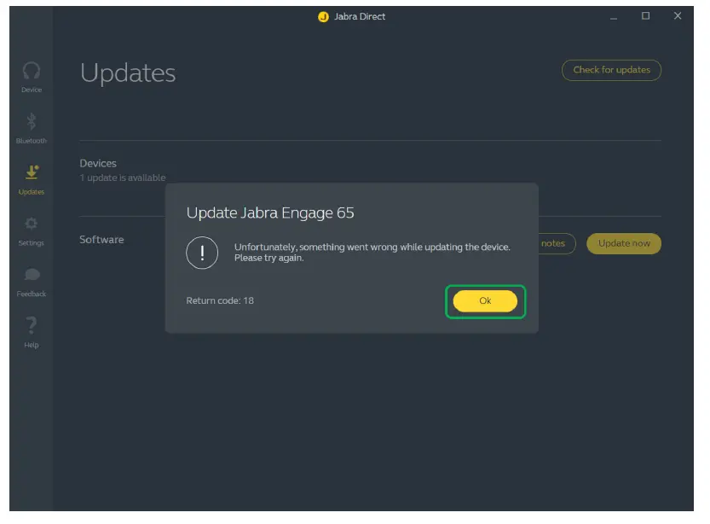Minimize the Jabra Direct window

[x=614, y=18]
